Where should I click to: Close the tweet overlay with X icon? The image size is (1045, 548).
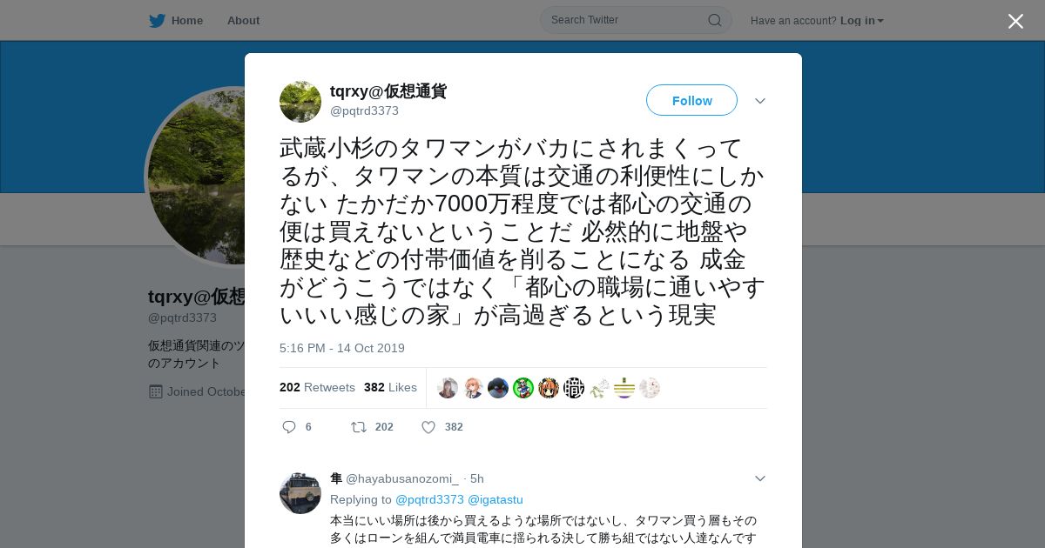coord(1015,21)
